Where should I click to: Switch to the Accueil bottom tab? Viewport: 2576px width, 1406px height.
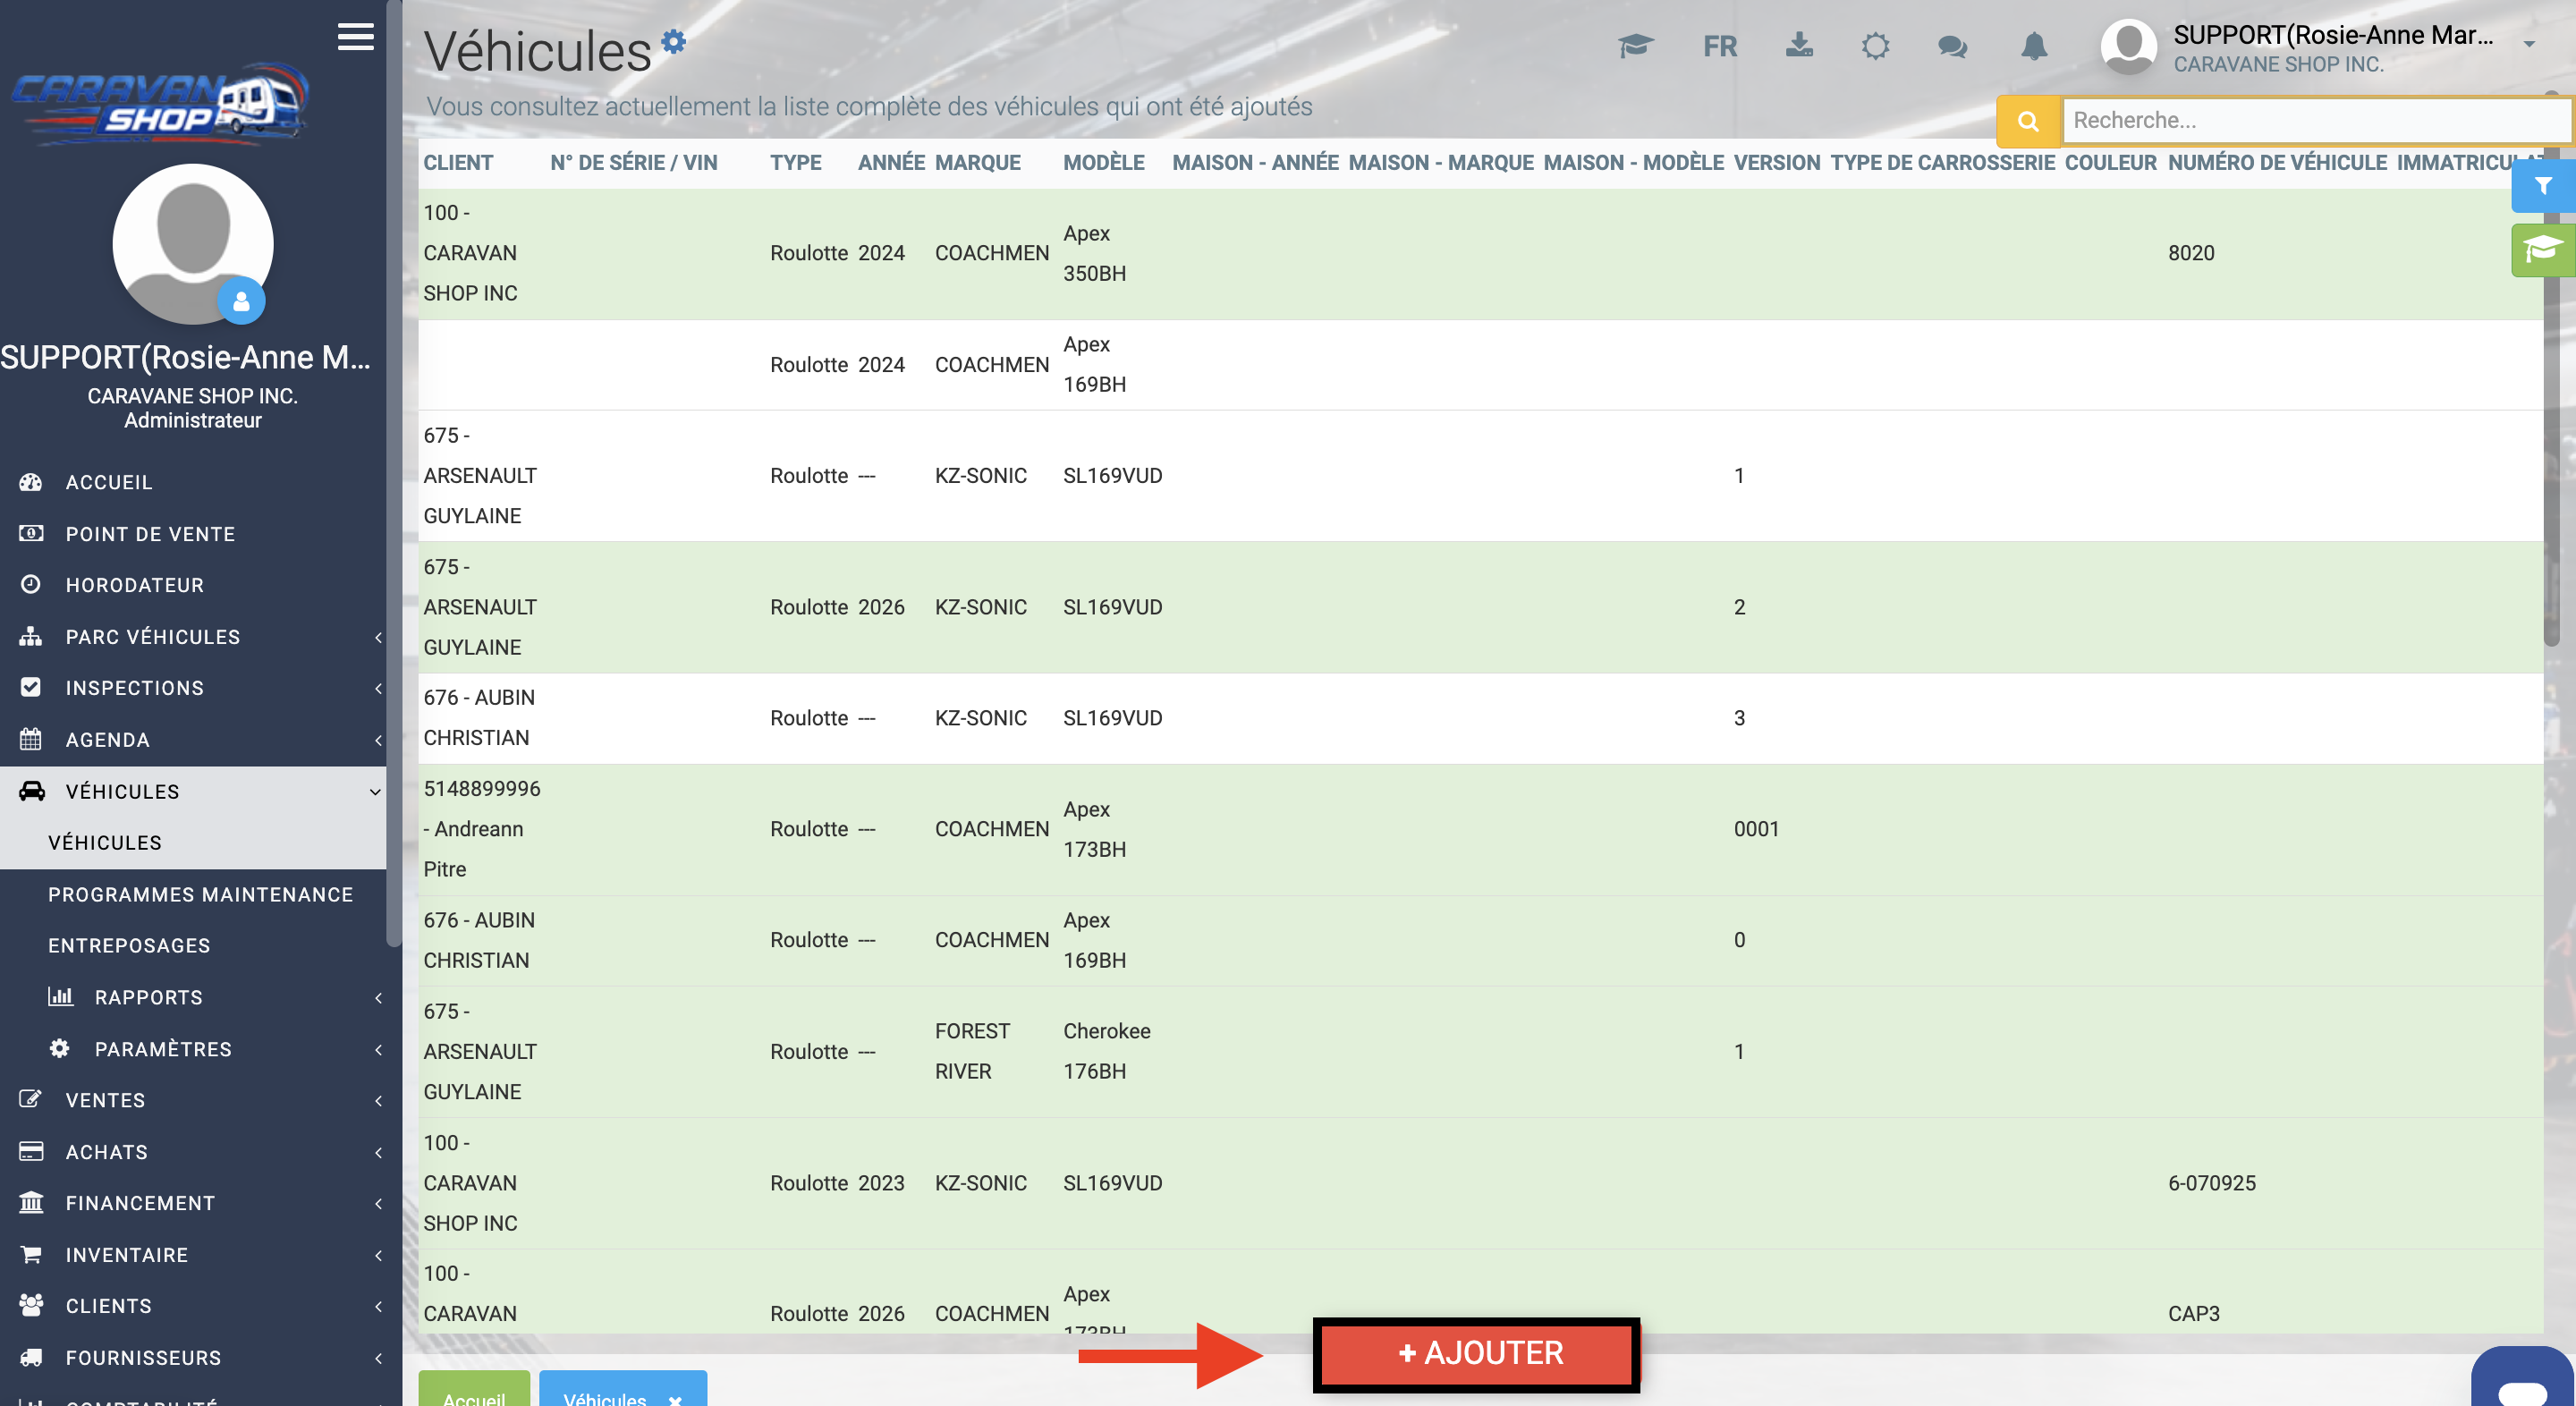pos(474,1389)
